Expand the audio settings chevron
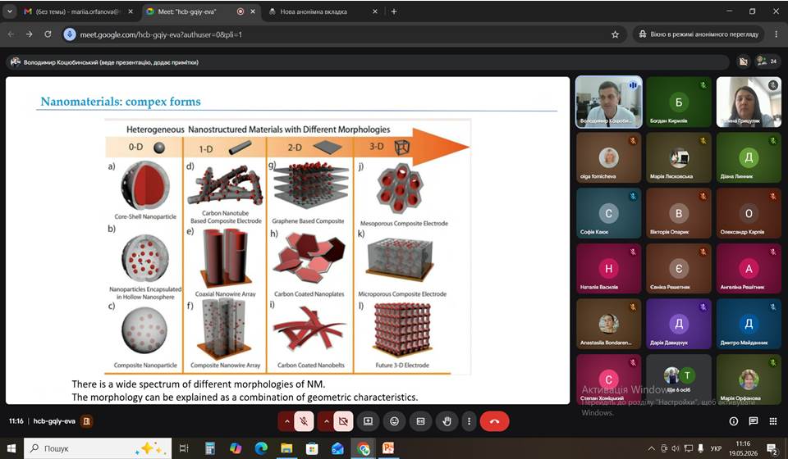The image size is (788, 459). (x=287, y=421)
